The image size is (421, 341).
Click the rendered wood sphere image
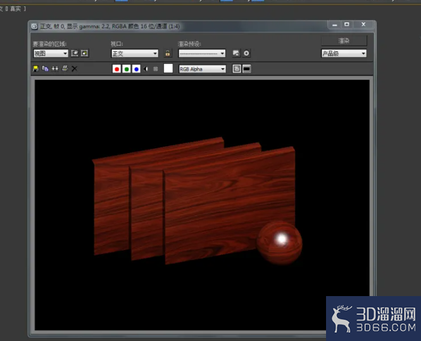point(279,243)
